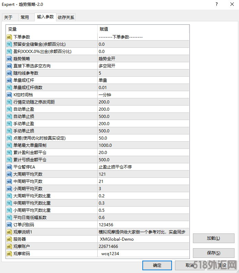Screen dimensions: 239x273
Task: Click the icon beside 服务器 row
Action: click(9, 239)
